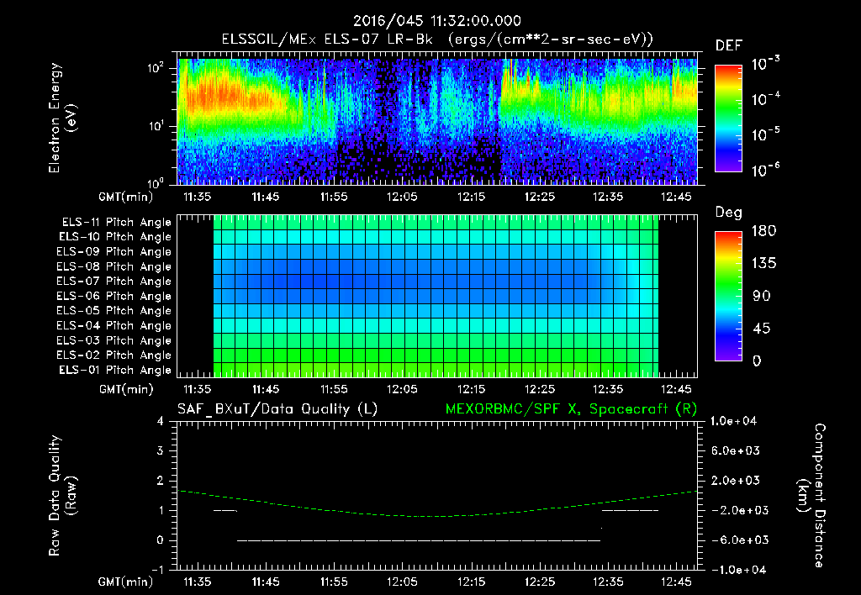Click the DEF rainbow color scale bar
The width and height of the screenshot is (861, 595).
(x=728, y=118)
